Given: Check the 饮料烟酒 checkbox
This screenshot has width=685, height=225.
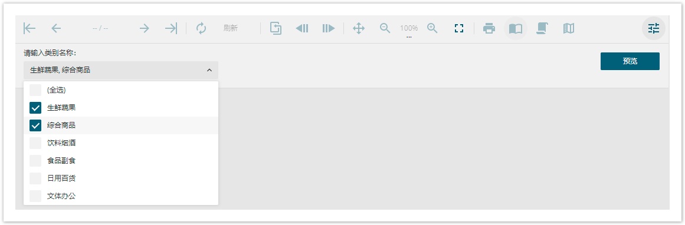Looking at the screenshot, I should [35, 143].
